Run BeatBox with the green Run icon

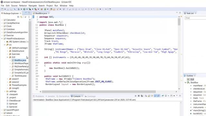24,9
